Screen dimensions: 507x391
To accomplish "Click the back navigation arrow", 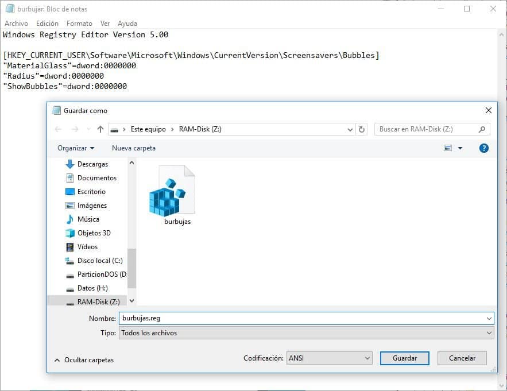I will tap(58, 129).
